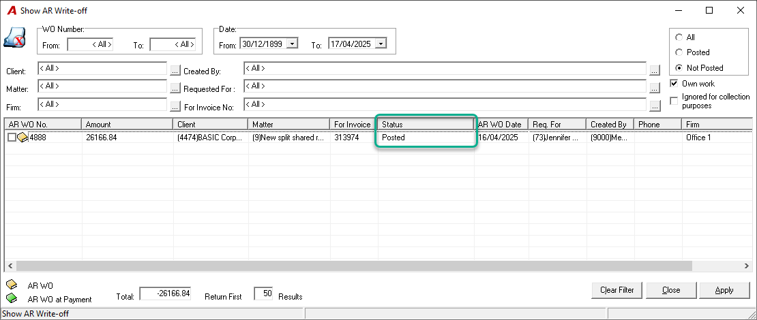Click the WO Number To field

coord(173,44)
